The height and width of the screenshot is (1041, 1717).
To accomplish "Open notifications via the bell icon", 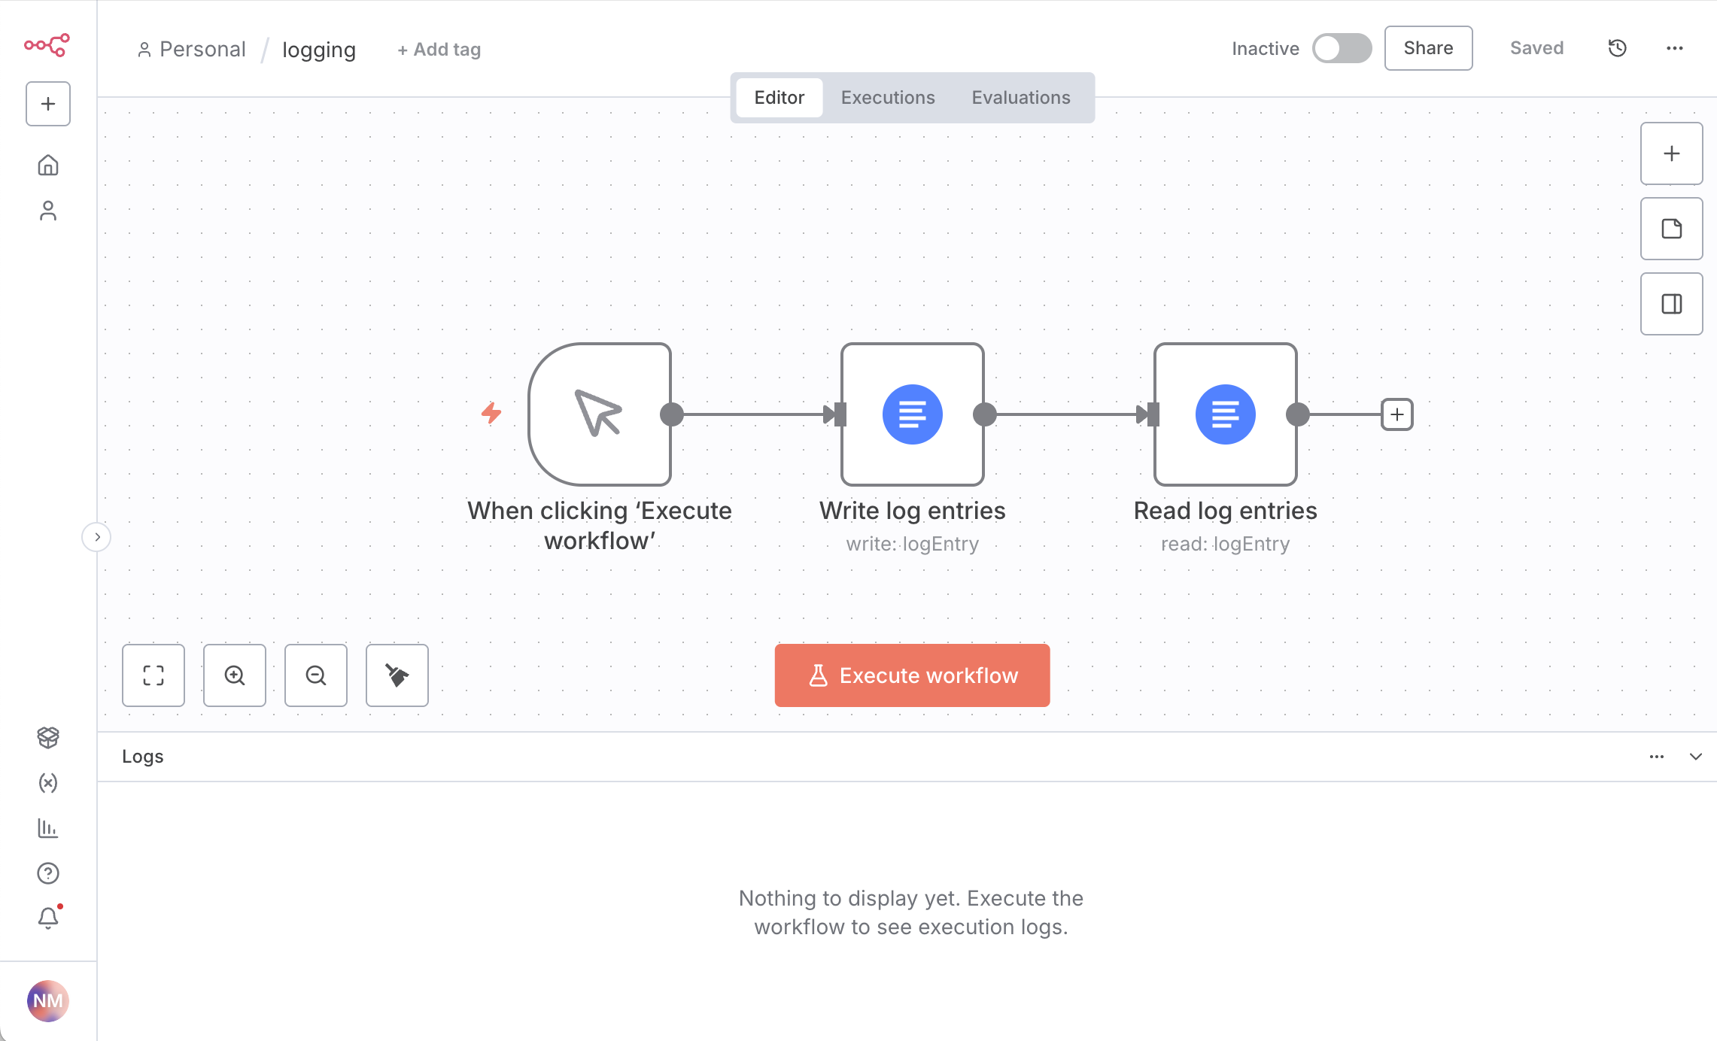I will tap(48, 917).
